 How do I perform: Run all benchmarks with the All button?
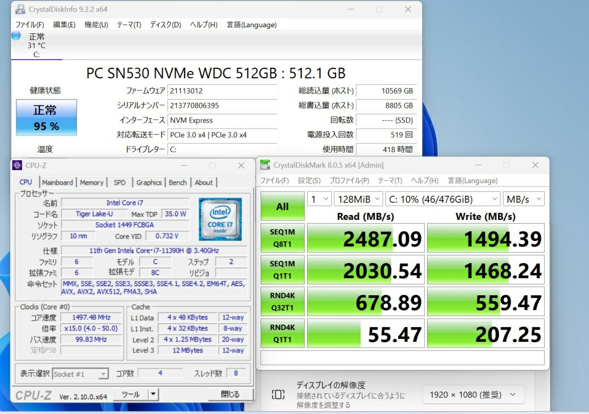click(282, 206)
